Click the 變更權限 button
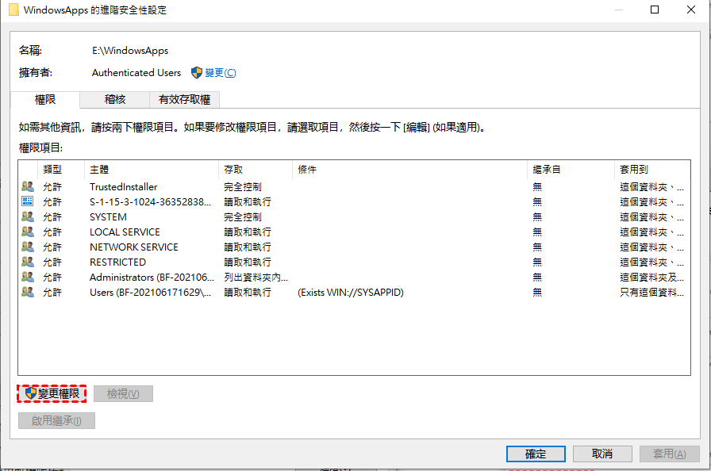The width and height of the screenshot is (711, 471). coord(52,393)
